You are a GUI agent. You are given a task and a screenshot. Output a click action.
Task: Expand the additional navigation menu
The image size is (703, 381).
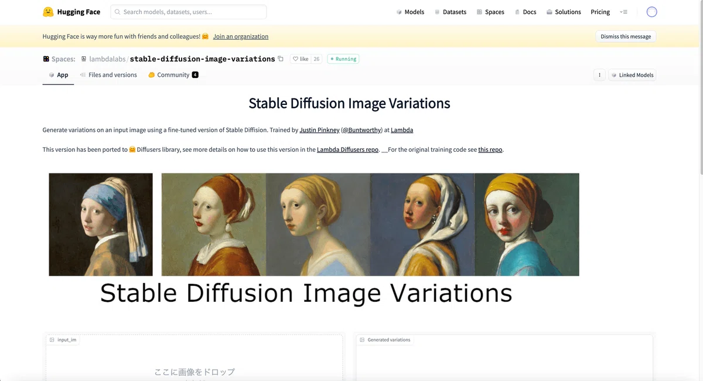623,12
